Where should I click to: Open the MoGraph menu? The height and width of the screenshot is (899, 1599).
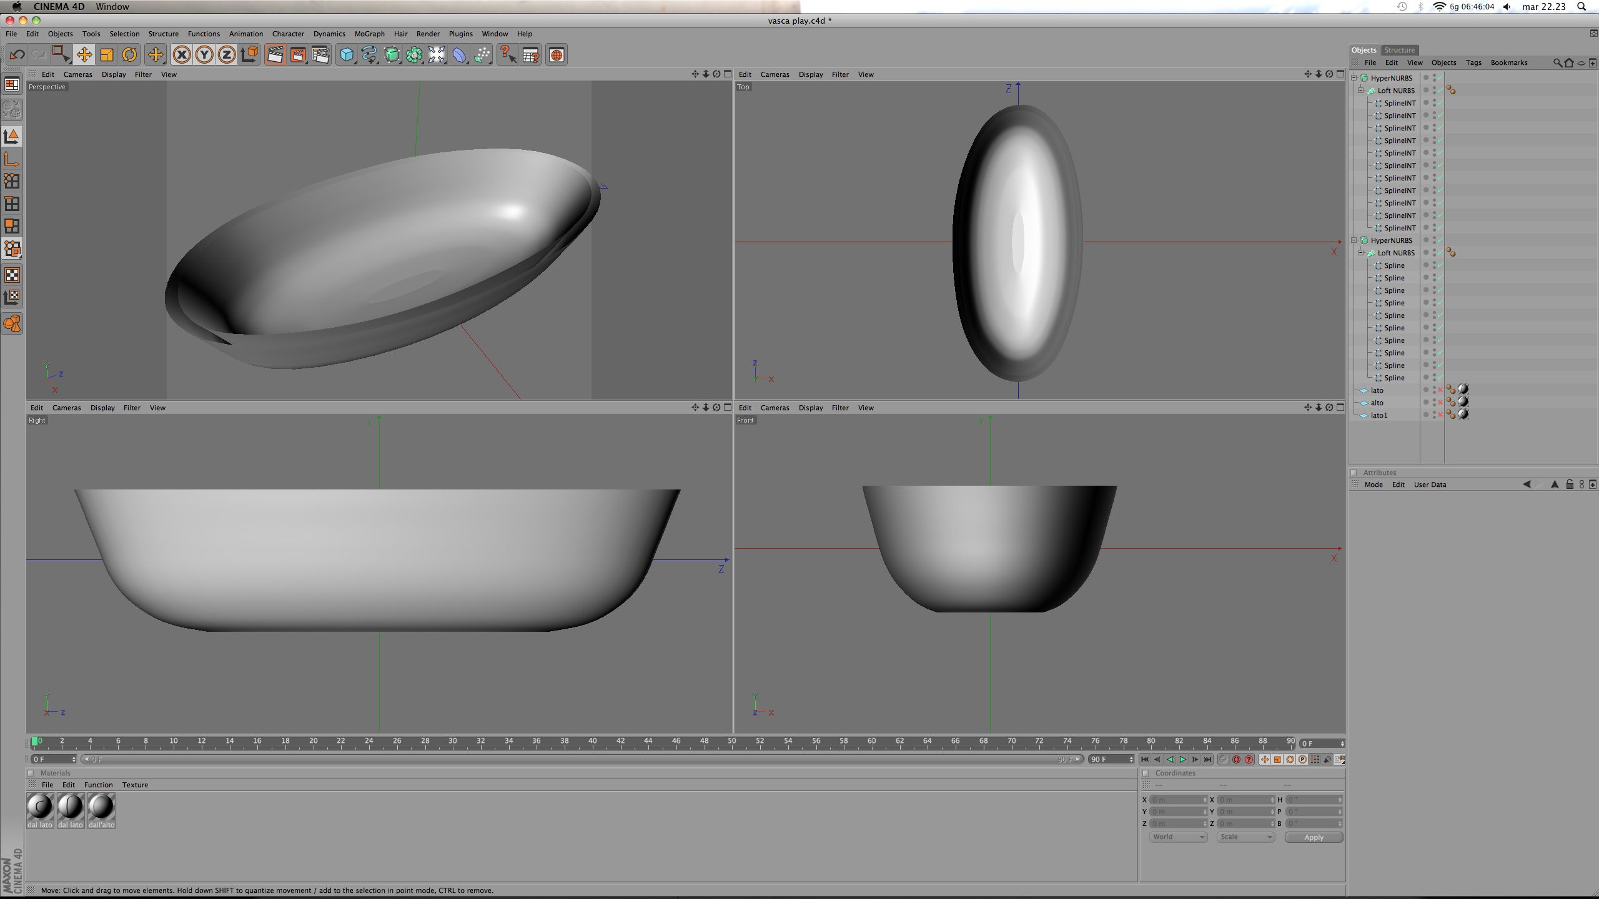coord(369,34)
